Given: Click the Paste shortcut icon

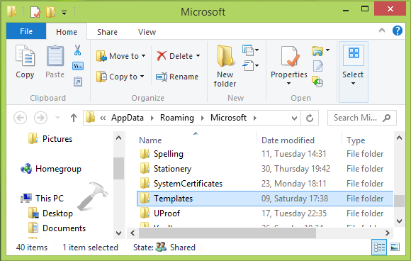Looking at the screenshot, I should point(78,82).
